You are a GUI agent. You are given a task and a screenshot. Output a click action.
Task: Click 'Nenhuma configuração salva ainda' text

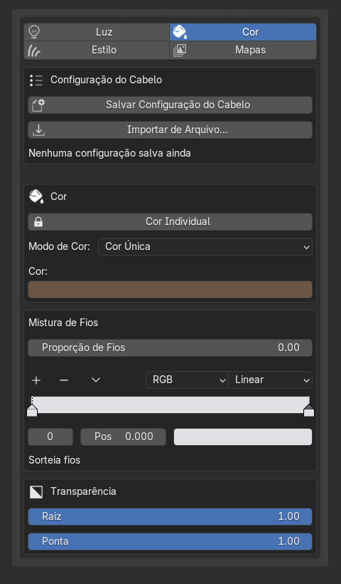click(x=109, y=153)
